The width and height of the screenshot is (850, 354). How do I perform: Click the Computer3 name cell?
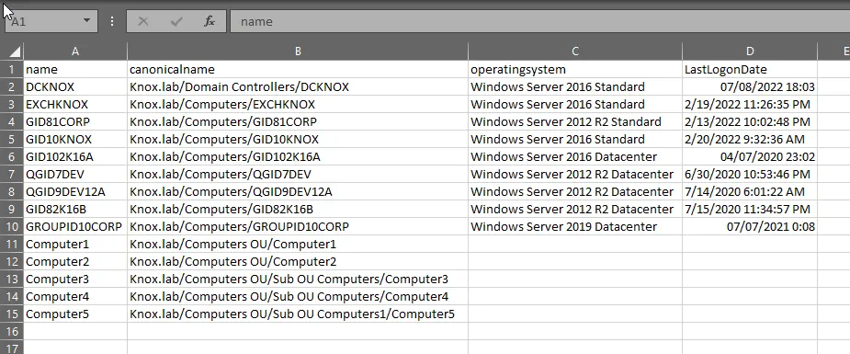click(x=75, y=280)
